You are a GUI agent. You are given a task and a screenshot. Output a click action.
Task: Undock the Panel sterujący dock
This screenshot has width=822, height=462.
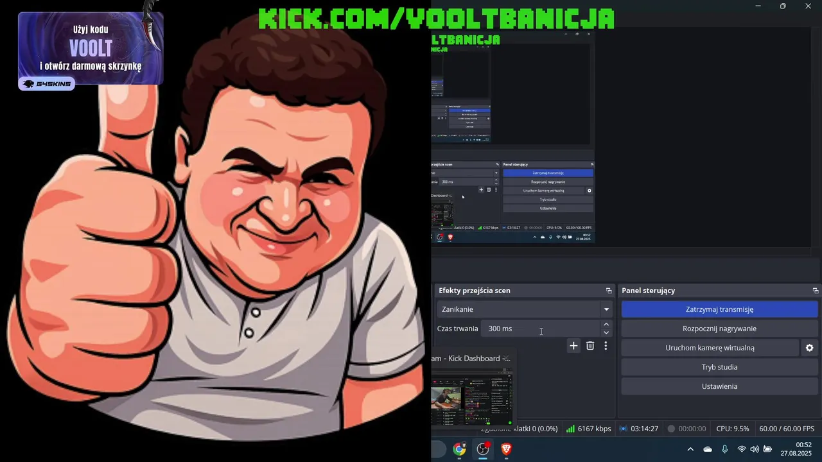(x=816, y=291)
